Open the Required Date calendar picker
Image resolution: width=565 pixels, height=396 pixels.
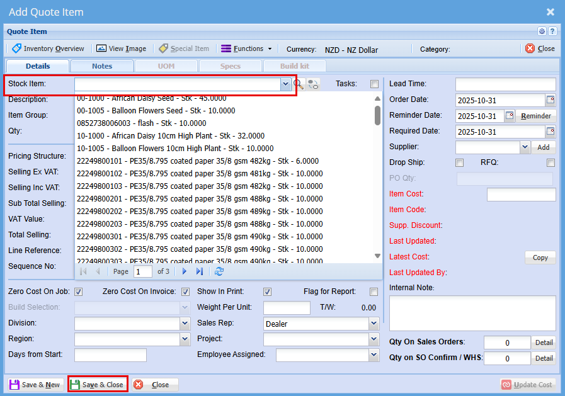tap(551, 132)
